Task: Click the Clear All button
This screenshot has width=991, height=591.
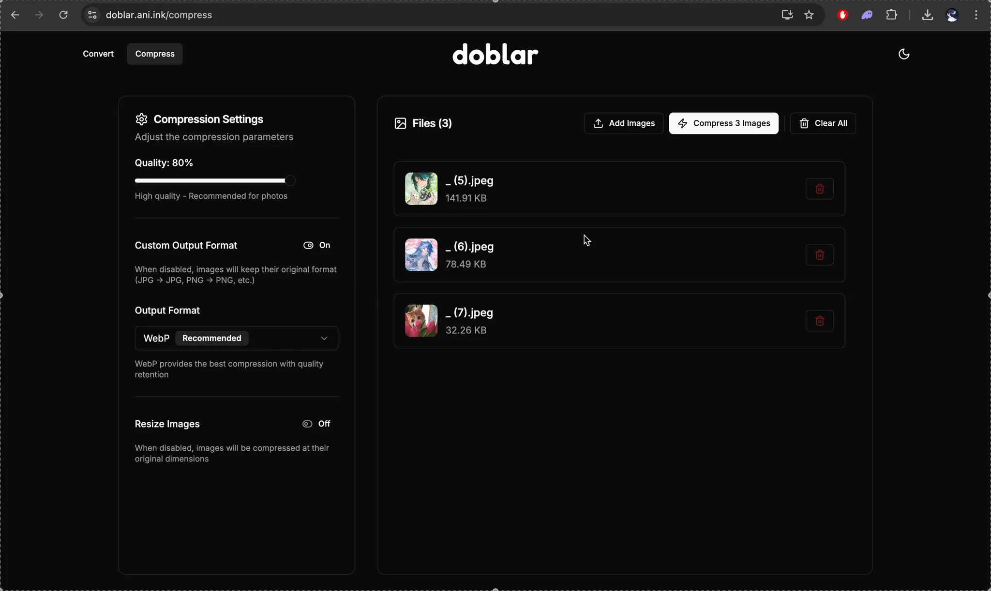Action: [823, 123]
